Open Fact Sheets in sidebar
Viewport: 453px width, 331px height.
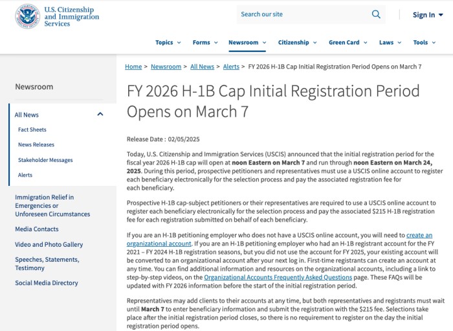click(32, 130)
